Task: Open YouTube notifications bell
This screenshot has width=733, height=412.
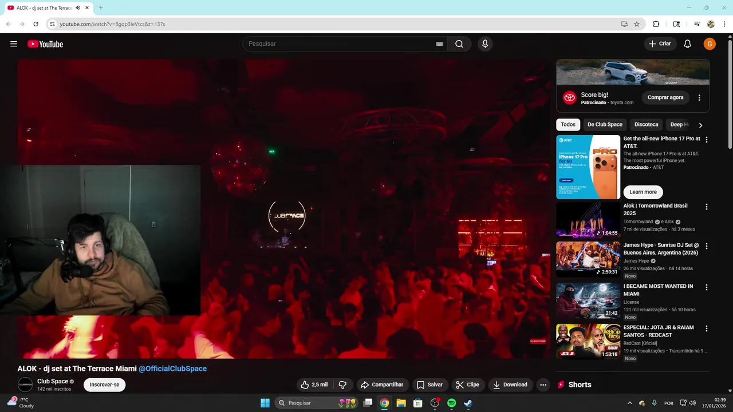Action: tap(688, 44)
